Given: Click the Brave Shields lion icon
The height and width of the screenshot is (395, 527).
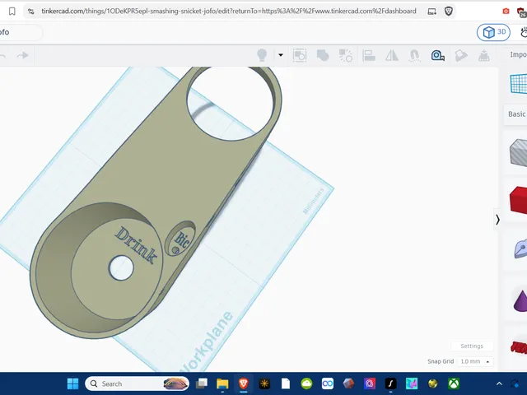Looking at the screenshot, I should 448,11.
